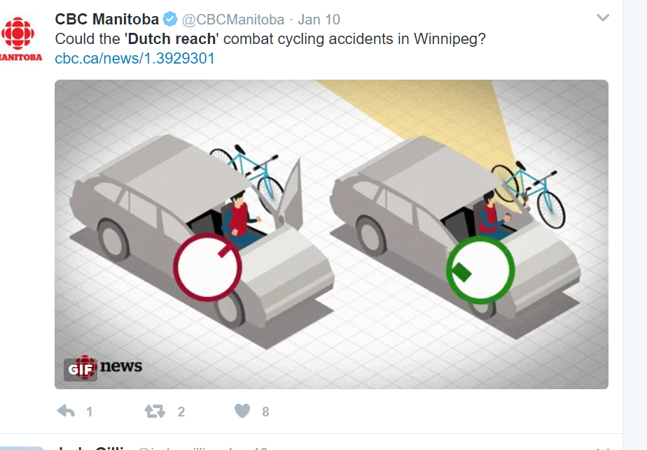The image size is (647, 450).
Task: Open the CBC Manitoba profile avatar
Action: point(20,38)
